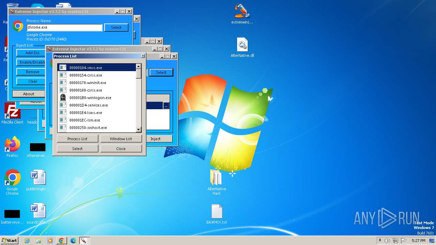436x245 pixels.
Task: Open the taskbar clock showing 5:27 PM
Action: click(x=419, y=241)
